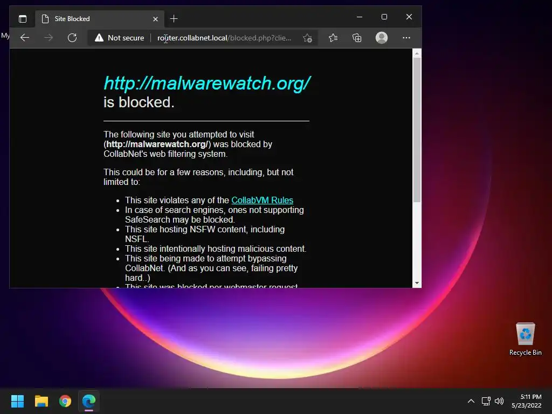Open the CollabVM Rules link
Image resolution: width=552 pixels, height=414 pixels.
[263, 200]
